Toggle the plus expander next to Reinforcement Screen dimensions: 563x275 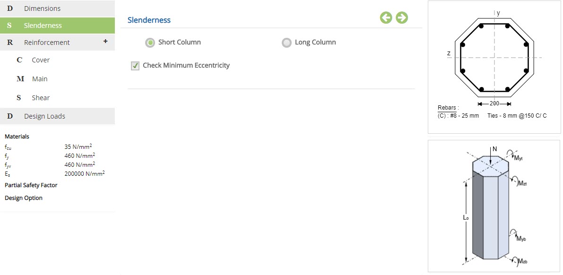pos(105,41)
